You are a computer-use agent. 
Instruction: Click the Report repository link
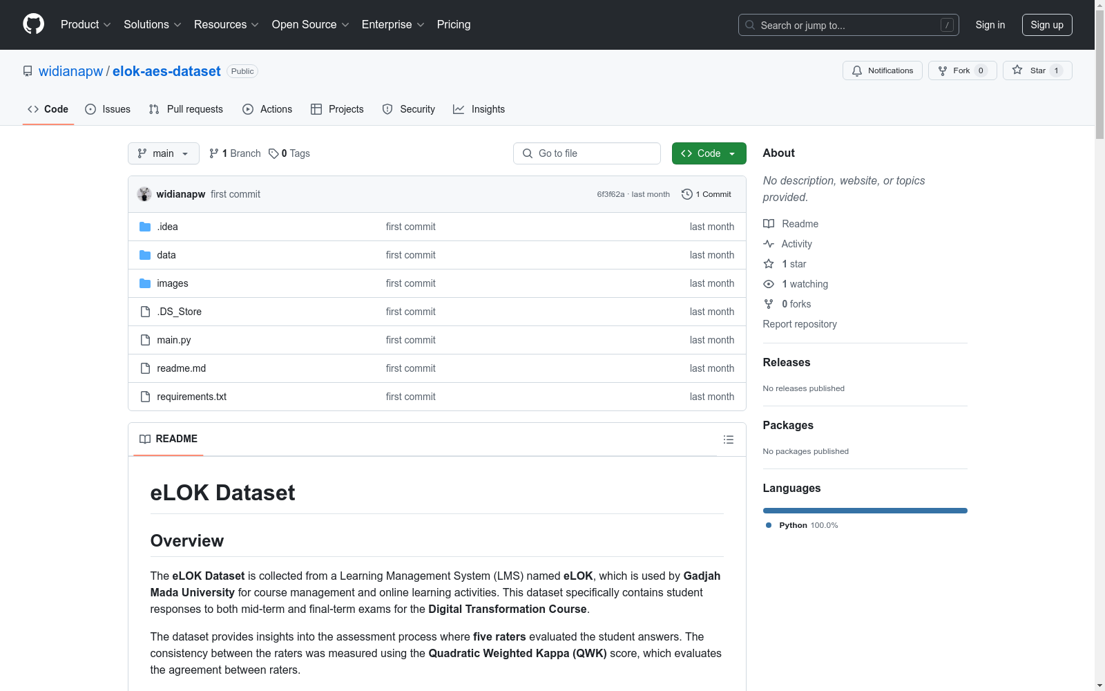click(x=800, y=324)
